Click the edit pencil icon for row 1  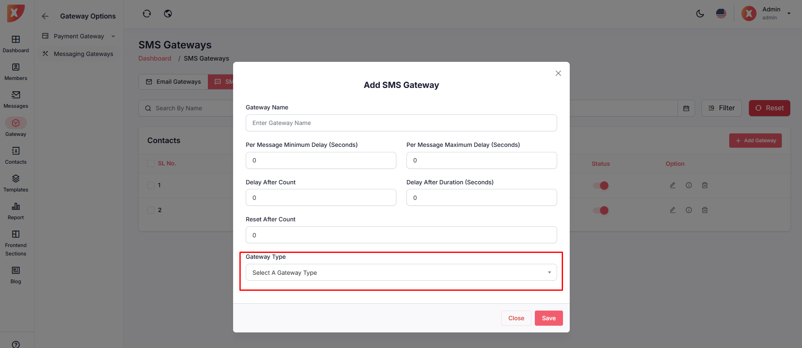(672, 185)
